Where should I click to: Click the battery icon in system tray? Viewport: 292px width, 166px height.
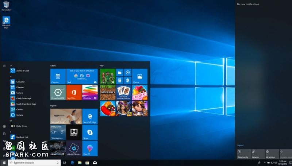click(x=268, y=163)
